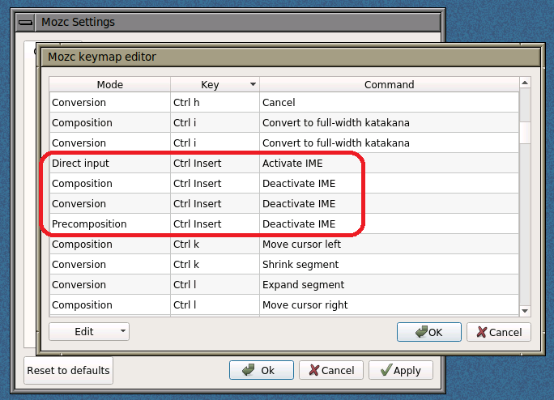Image resolution: width=554 pixels, height=400 pixels.
Task: Sort by the Command column header
Action: coord(389,84)
